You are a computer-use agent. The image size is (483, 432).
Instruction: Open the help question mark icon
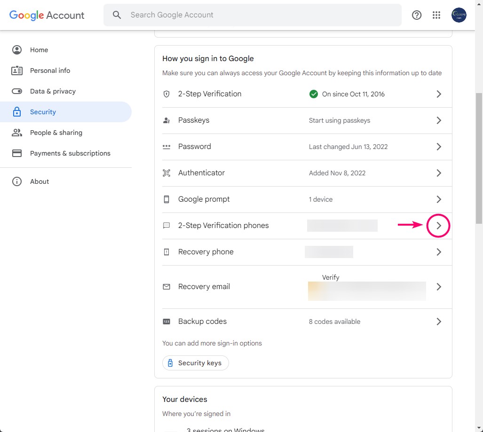tap(417, 15)
